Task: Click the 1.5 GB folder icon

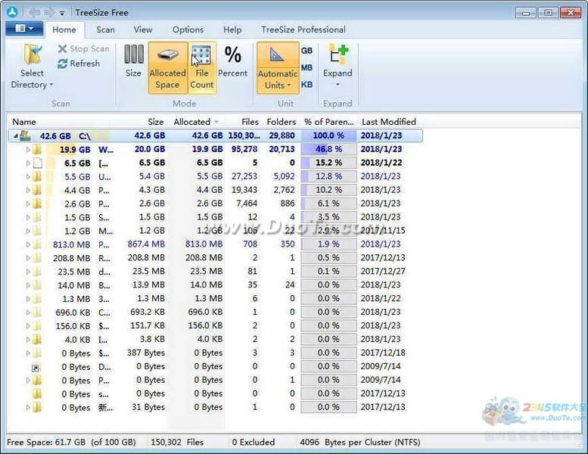Action: click(x=37, y=217)
